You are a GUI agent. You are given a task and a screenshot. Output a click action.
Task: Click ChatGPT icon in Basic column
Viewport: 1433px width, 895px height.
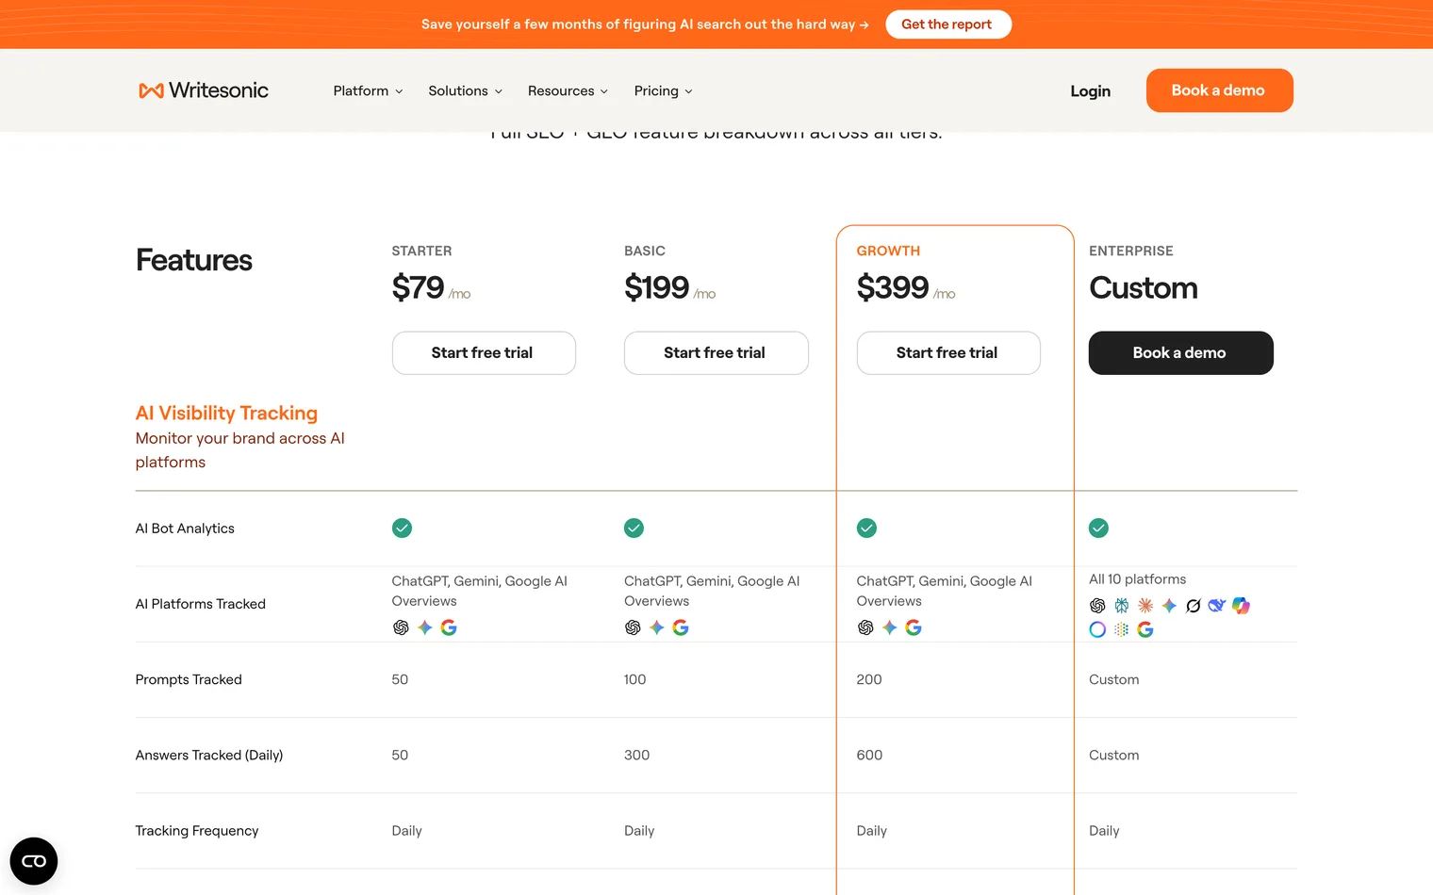pos(633,627)
